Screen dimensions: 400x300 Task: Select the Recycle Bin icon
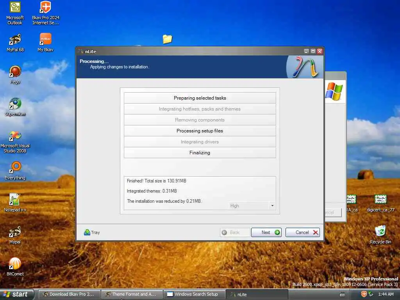point(380,235)
